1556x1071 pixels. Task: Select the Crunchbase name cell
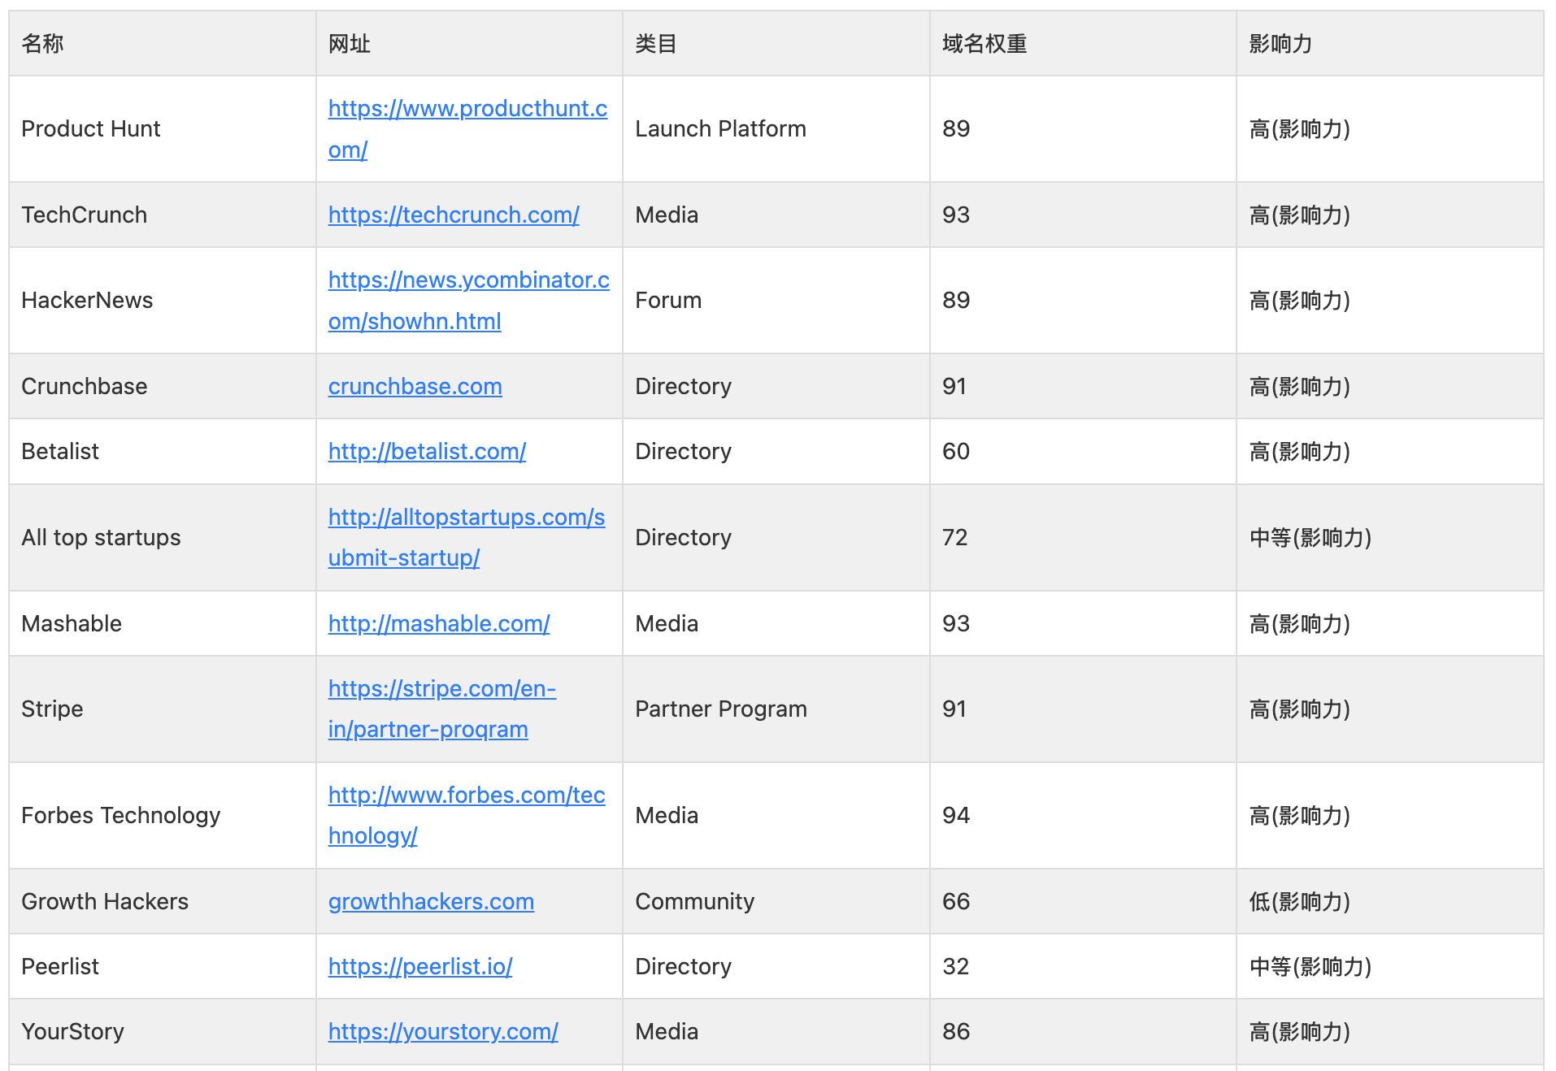tap(163, 386)
